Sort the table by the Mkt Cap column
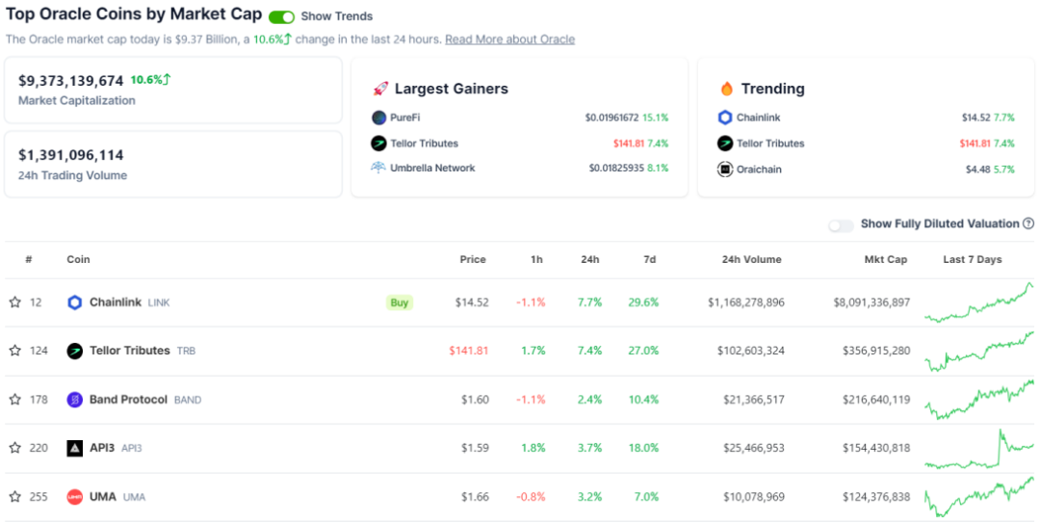The height and width of the screenshot is (523, 1040). [x=886, y=259]
